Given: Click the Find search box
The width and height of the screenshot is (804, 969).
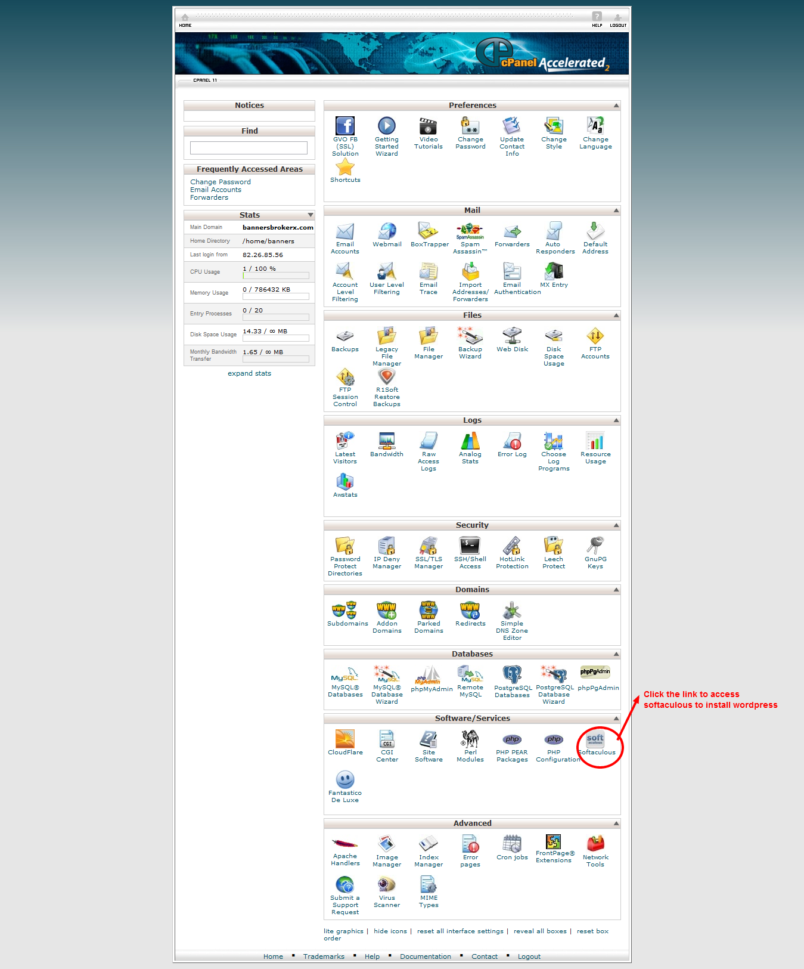Looking at the screenshot, I should click(249, 148).
